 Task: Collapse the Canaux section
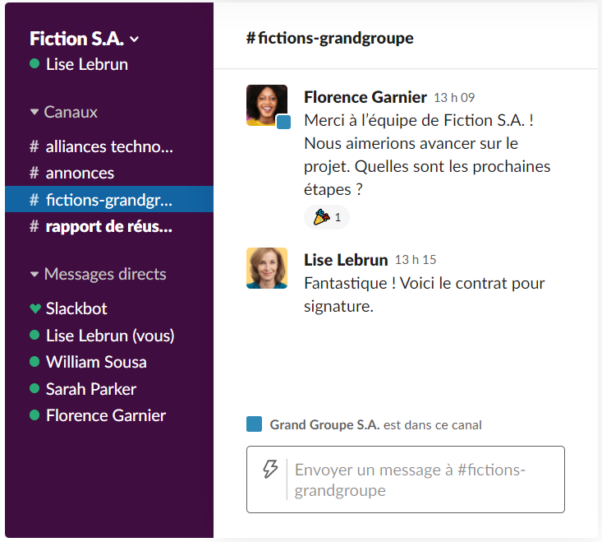(x=34, y=112)
